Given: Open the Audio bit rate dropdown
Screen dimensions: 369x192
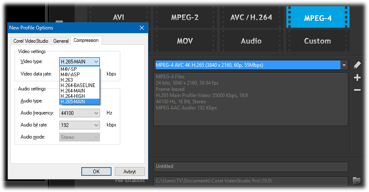Looking at the screenshot, I should 96,125.
